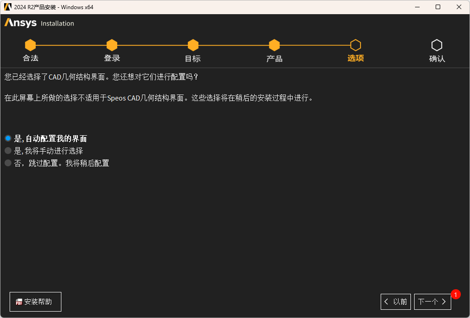Screen dimensions: 470x318
Task: Click the 登录 step label
Action: (x=112, y=58)
